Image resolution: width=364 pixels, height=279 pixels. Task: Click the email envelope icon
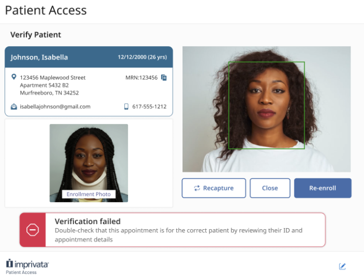tap(14, 107)
